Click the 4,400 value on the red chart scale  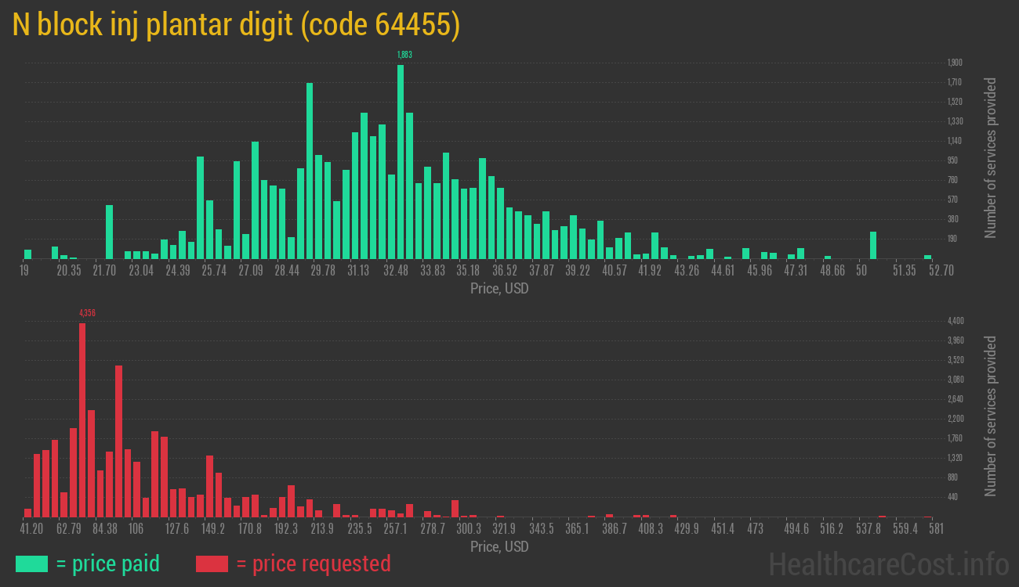pos(955,321)
